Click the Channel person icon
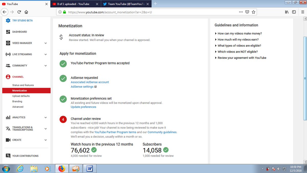The image size is (307, 173). pyautogui.click(x=8, y=77)
